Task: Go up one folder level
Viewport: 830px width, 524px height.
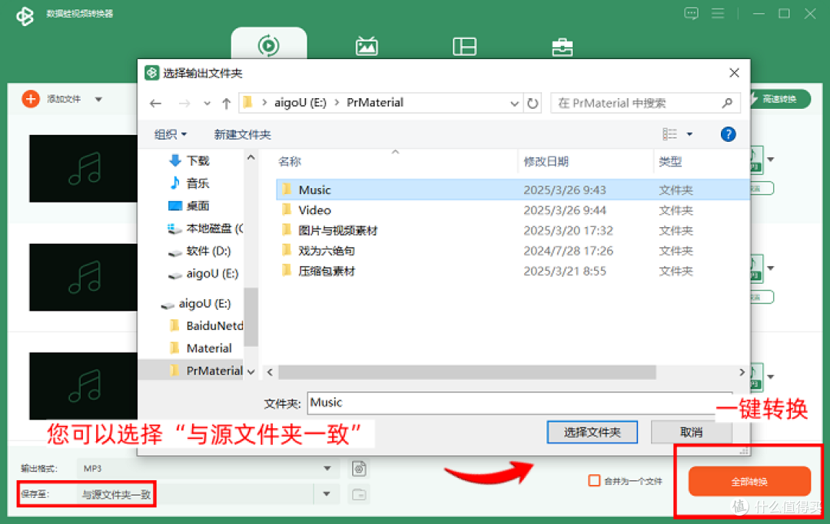Action: point(227,103)
